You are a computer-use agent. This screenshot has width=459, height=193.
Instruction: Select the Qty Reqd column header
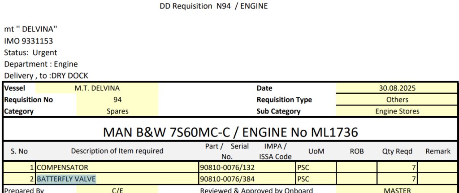[x=397, y=151]
